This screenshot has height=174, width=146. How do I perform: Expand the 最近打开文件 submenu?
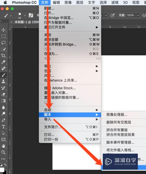70,27
